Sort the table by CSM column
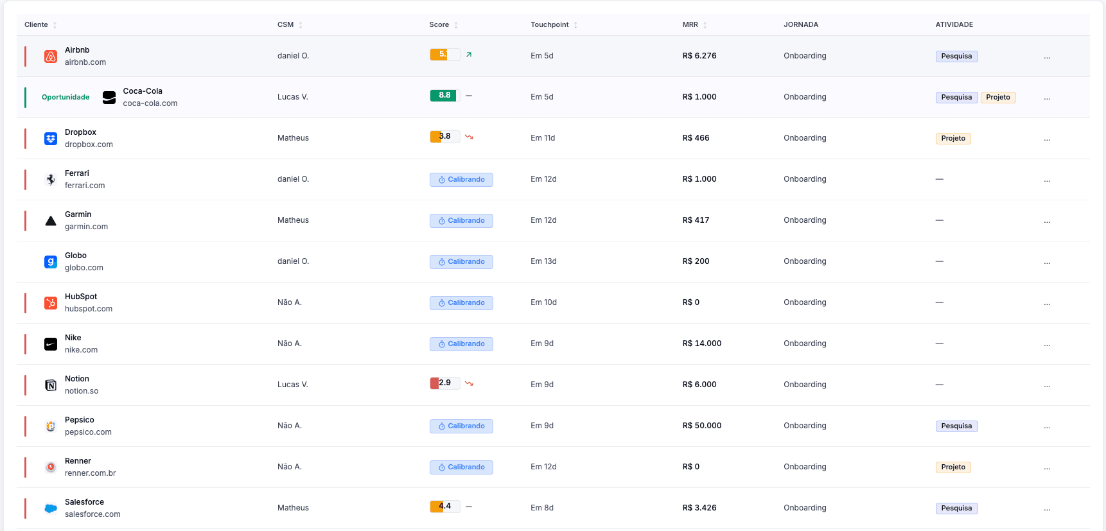1106x531 pixels. pos(290,25)
